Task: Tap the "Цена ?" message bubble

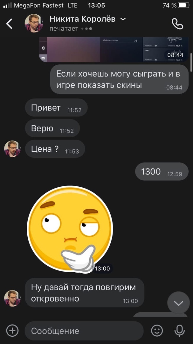Action: click(x=55, y=149)
